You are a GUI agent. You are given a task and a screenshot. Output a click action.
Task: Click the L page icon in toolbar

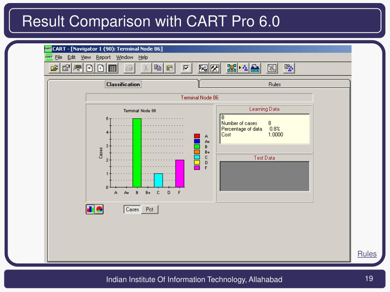coord(101,68)
